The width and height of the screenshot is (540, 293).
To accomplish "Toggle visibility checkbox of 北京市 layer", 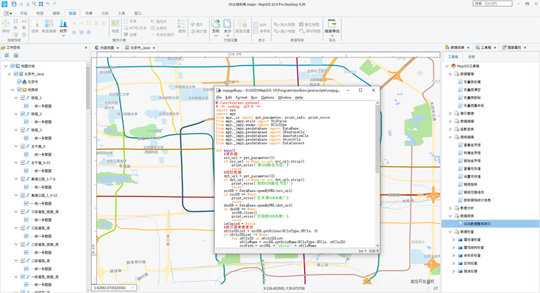I will point(19,82).
